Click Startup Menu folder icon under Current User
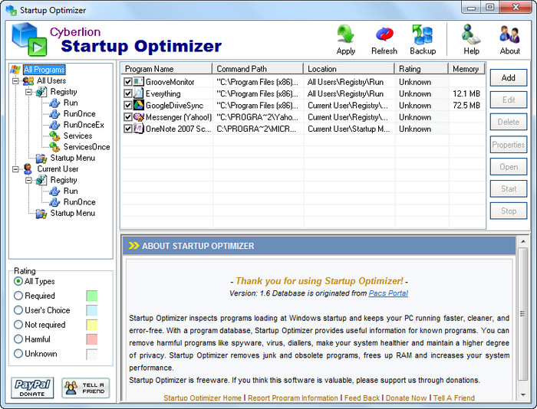 41,214
